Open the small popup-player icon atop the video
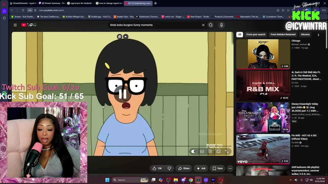This screenshot has height=184, width=328. (x=119, y=37)
